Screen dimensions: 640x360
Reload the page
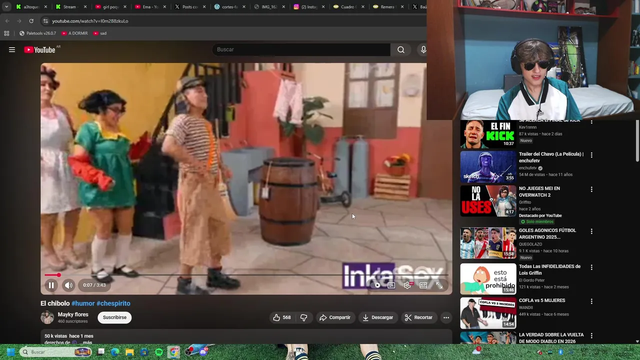tap(31, 21)
